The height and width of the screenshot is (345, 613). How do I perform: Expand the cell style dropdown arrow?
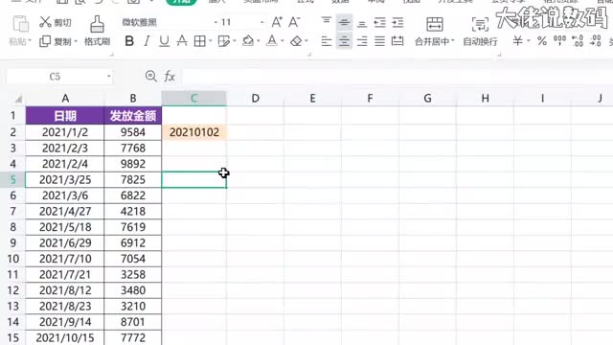(234, 41)
